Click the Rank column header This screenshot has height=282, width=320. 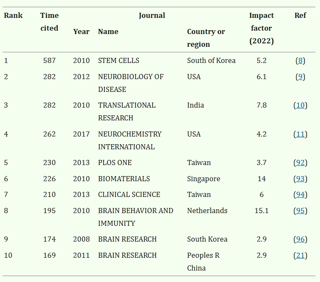[13, 15]
